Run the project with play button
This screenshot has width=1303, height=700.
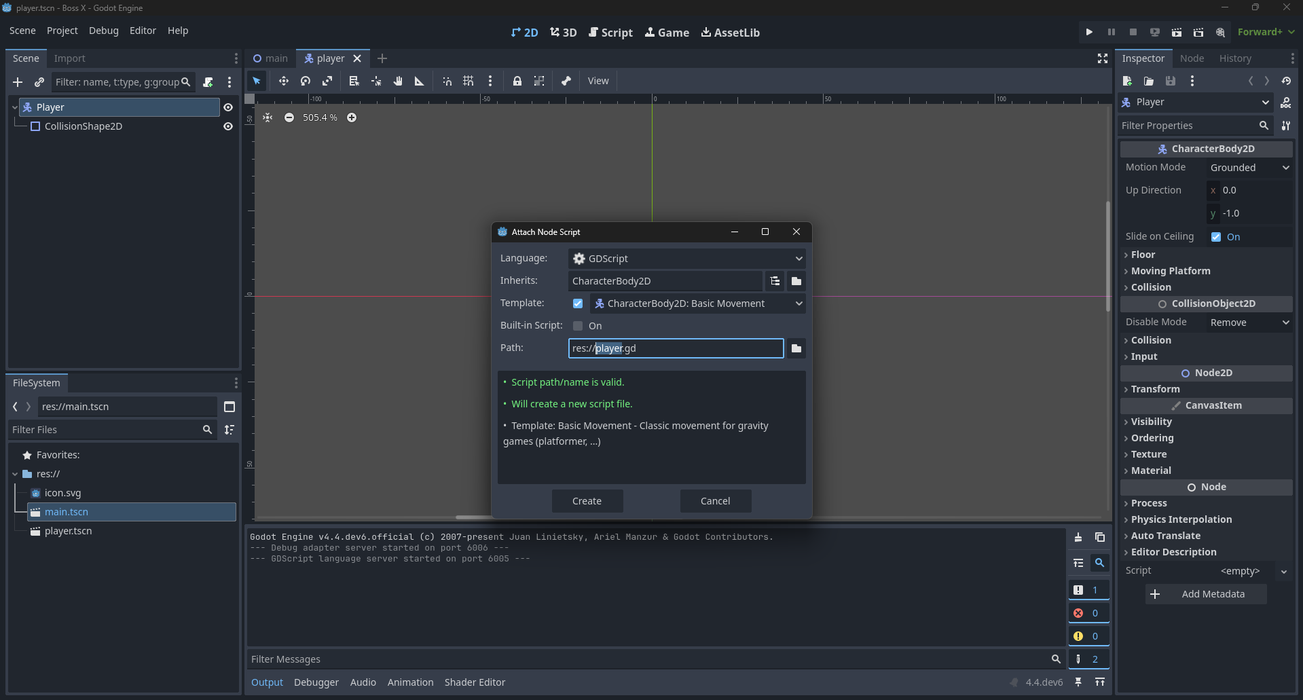click(1089, 32)
